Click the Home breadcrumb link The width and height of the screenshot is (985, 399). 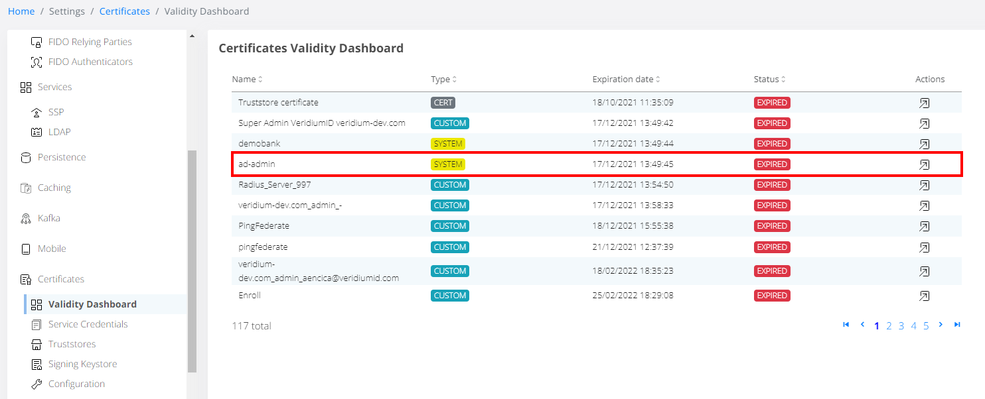click(x=21, y=11)
